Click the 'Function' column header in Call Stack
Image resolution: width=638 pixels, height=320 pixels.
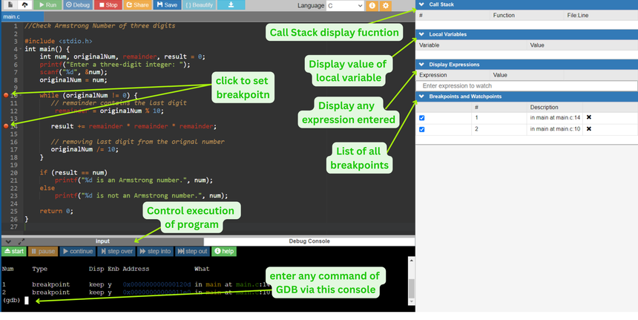[504, 15]
